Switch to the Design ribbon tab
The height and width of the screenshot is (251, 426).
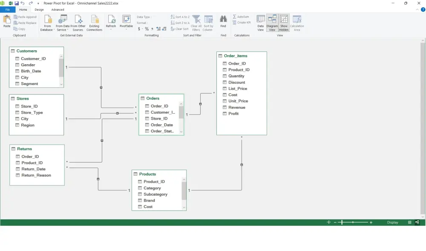[39, 9]
